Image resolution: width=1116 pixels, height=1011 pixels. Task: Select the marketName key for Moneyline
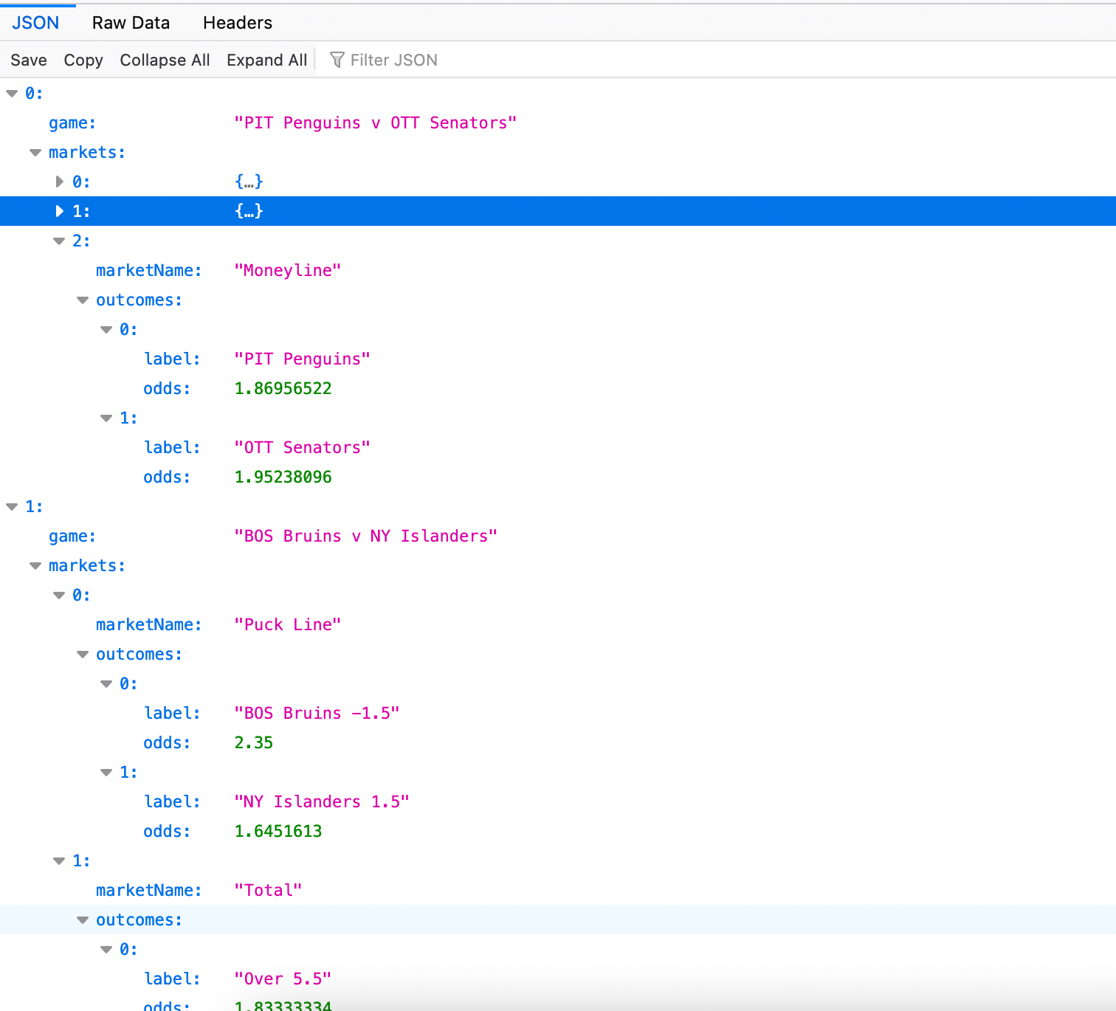[149, 270]
